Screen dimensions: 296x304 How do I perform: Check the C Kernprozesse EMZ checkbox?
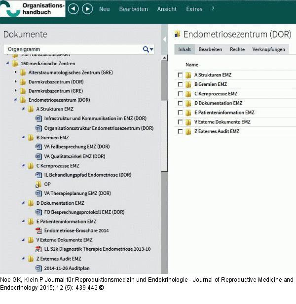(x=180, y=94)
